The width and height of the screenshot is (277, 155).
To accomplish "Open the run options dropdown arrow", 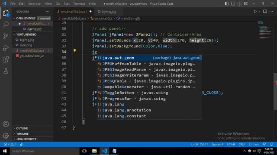I will point(259,12).
